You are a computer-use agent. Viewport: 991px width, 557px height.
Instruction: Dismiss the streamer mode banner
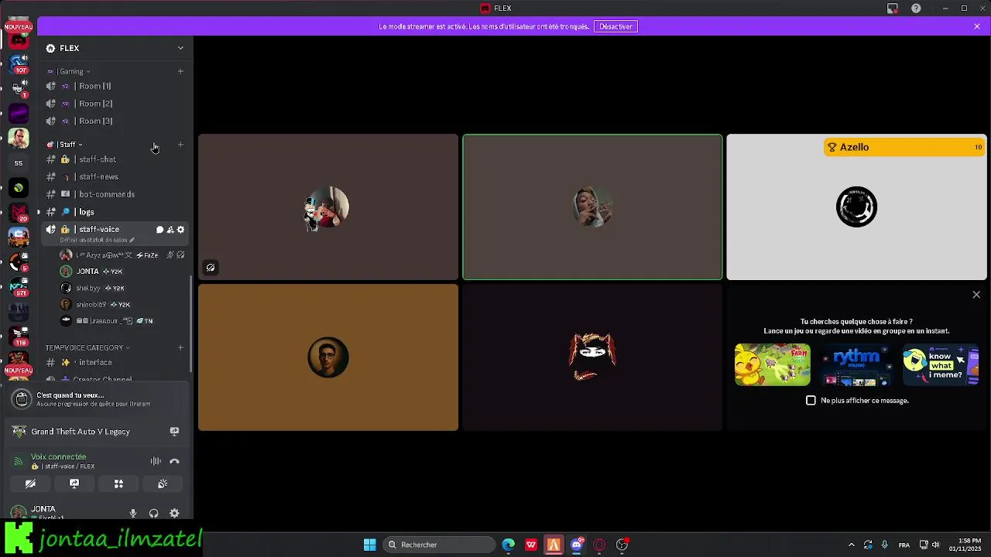click(977, 26)
